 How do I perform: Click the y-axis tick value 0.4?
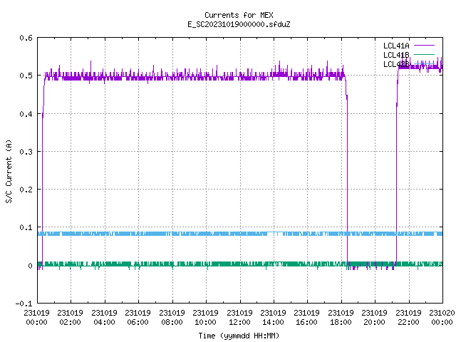point(26,114)
